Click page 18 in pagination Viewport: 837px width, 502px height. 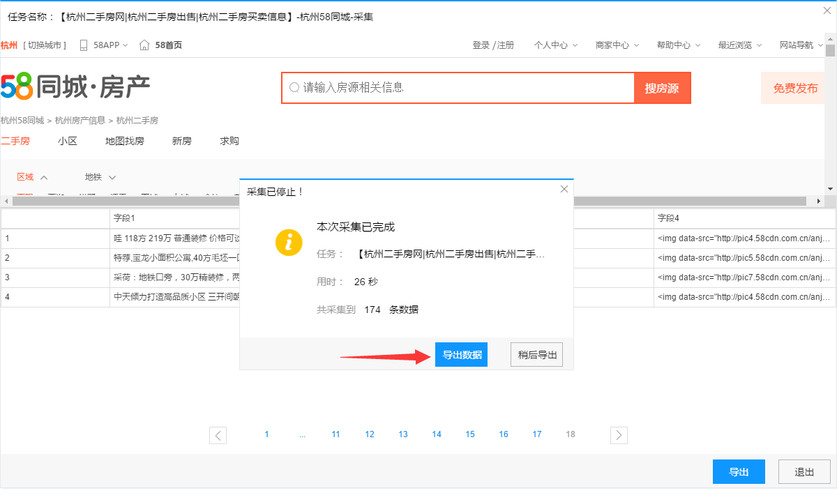click(x=571, y=434)
